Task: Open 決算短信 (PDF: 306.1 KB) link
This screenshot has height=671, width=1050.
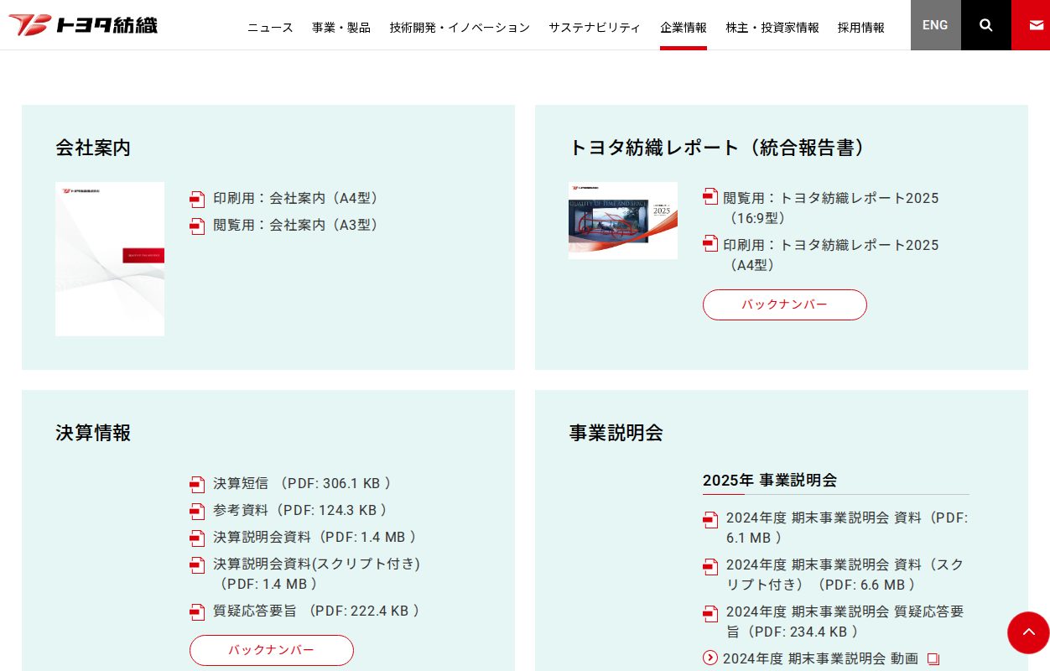Action: (303, 484)
